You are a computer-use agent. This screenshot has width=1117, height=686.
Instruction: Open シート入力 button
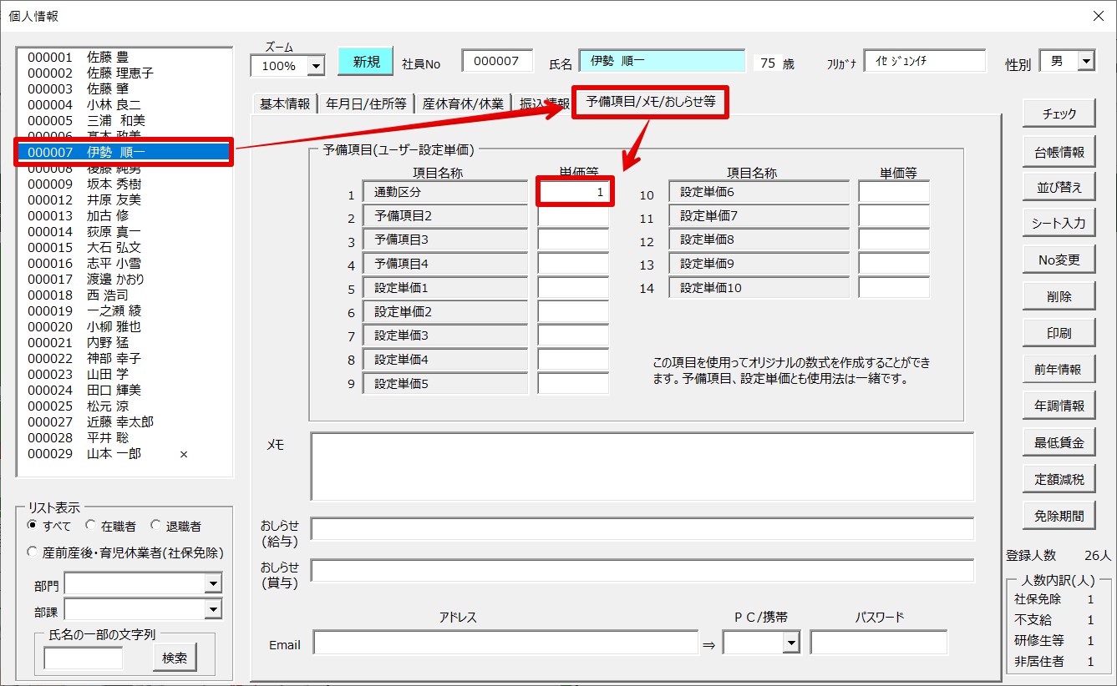pos(1059,224)
